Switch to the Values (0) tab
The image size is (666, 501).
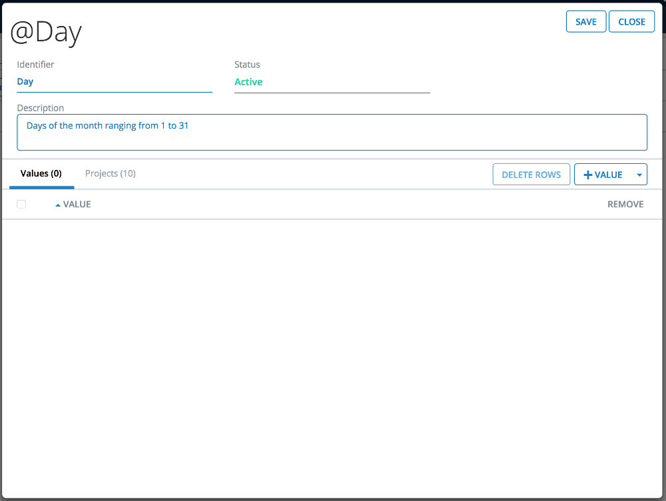click(x=41, y=174)
